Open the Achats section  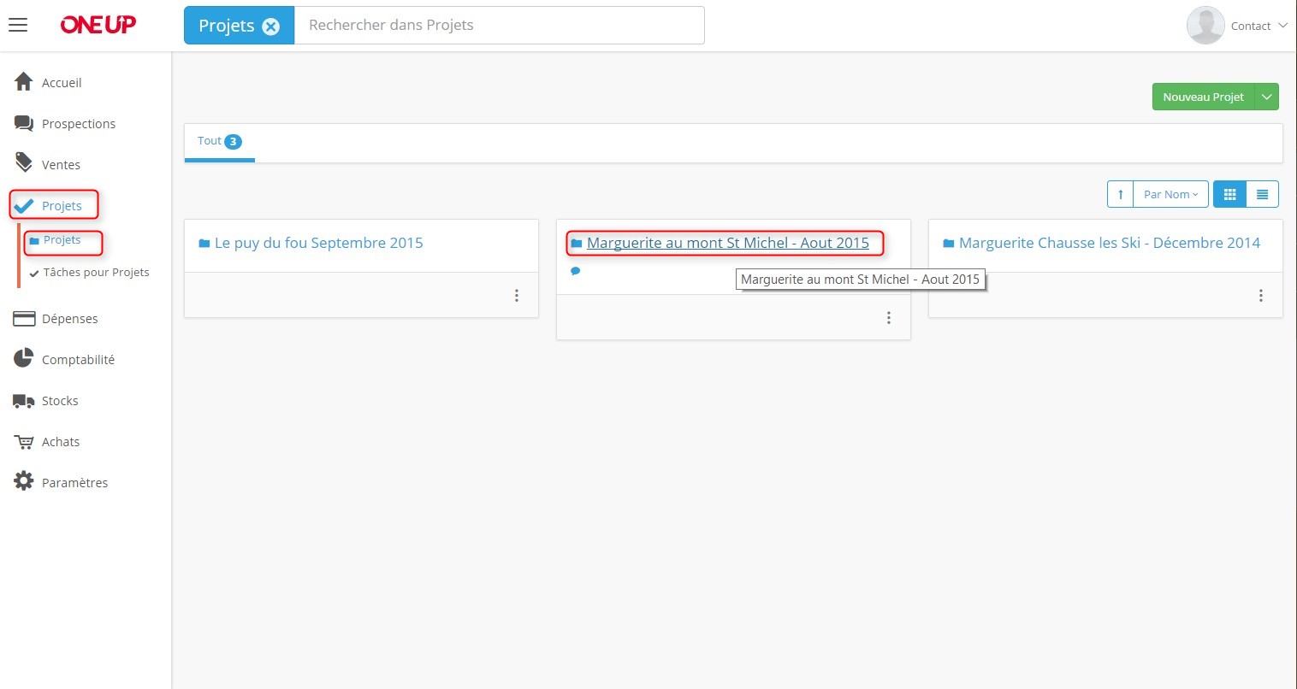[61, 442]
